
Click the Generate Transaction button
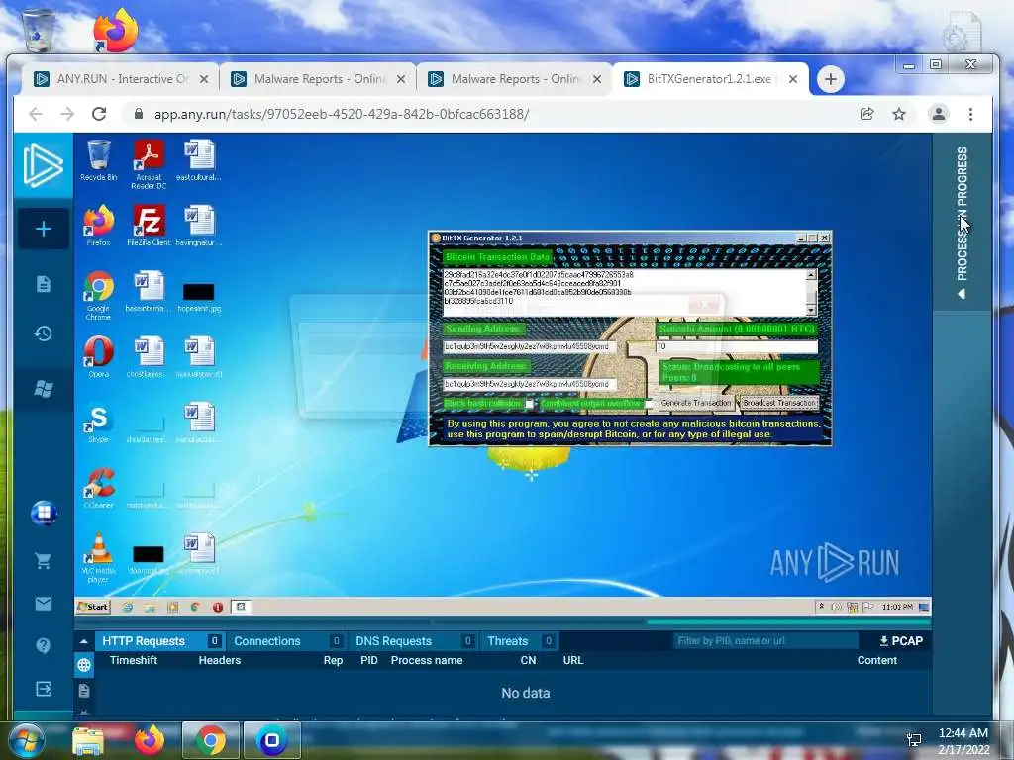[x=696, y=403]
